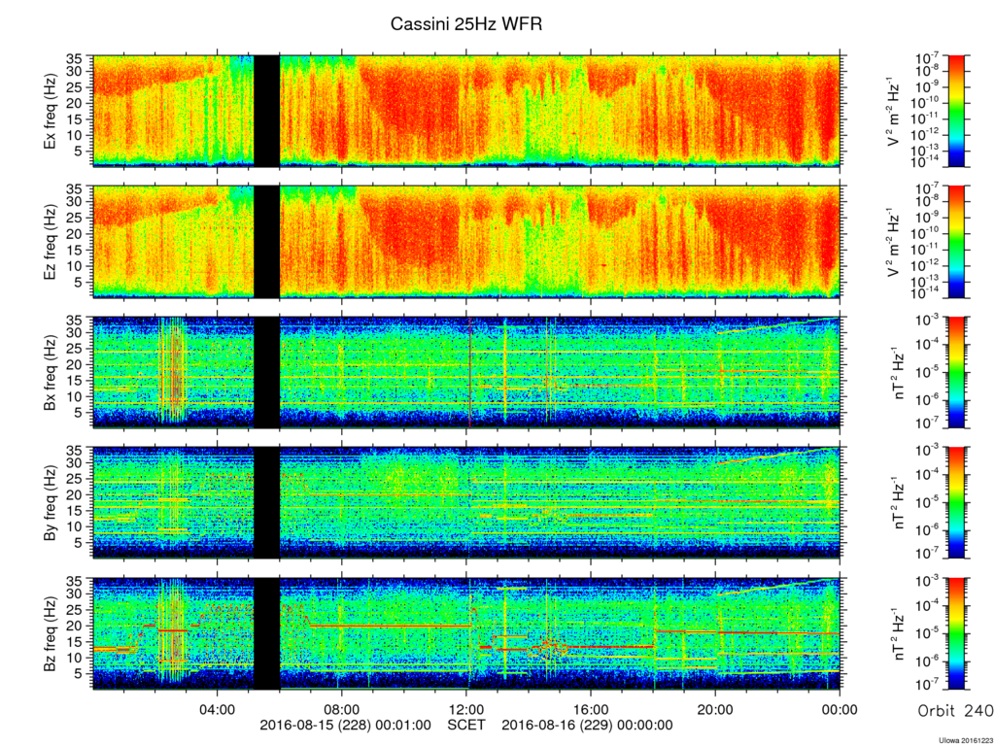Select the "By freq (Hz)" axis label

(50, 502)
